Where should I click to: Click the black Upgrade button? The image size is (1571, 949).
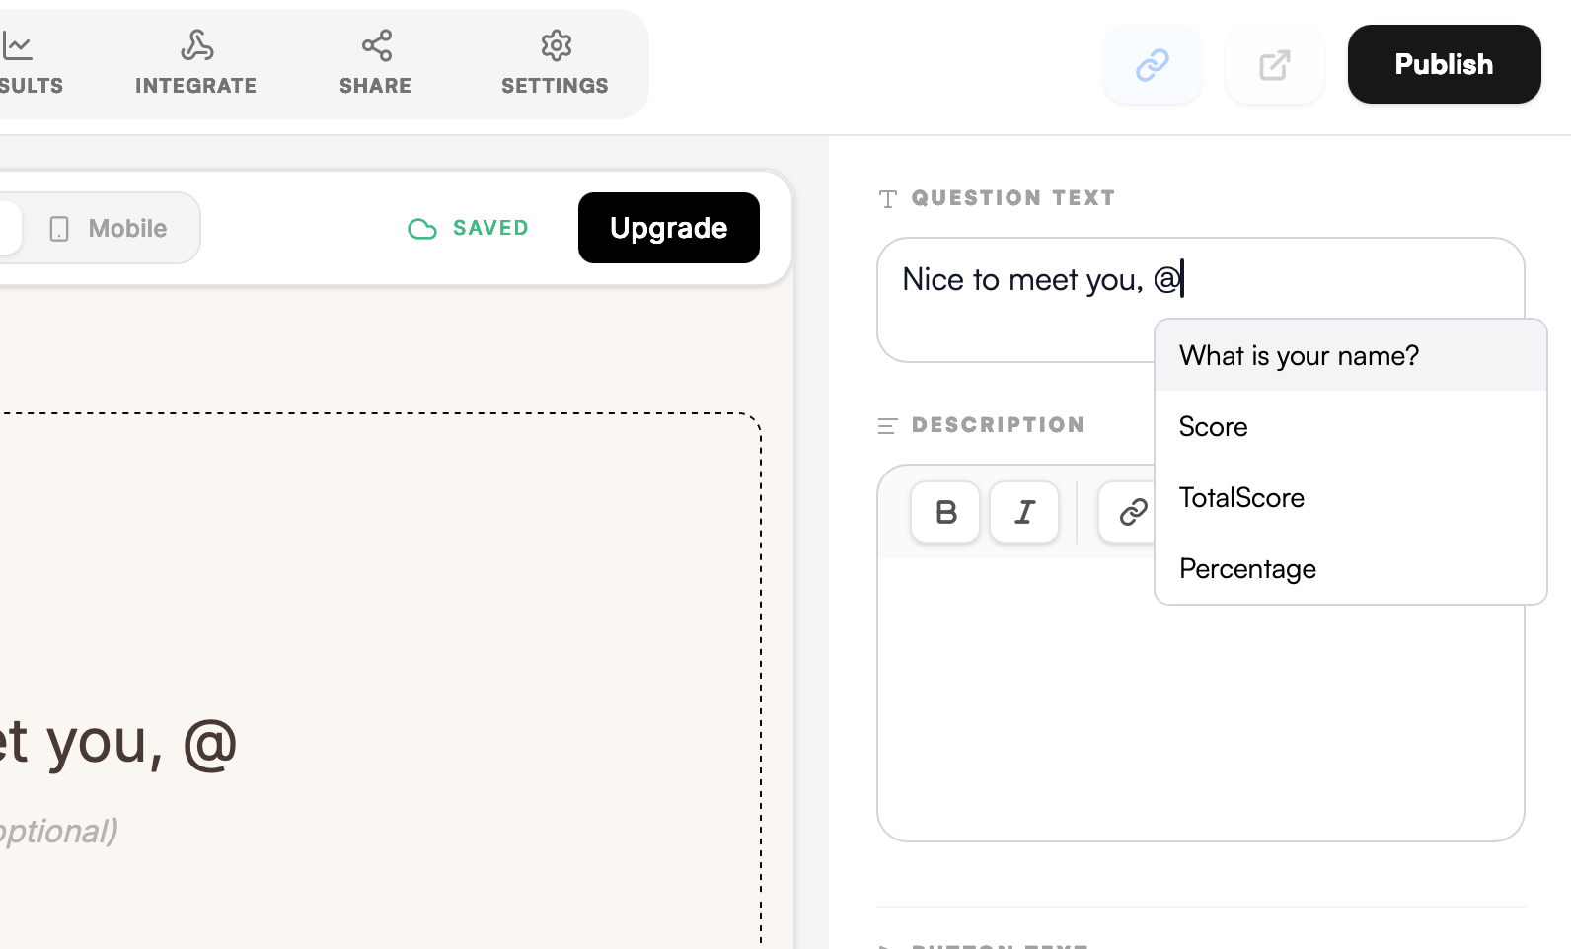(668, 228)
